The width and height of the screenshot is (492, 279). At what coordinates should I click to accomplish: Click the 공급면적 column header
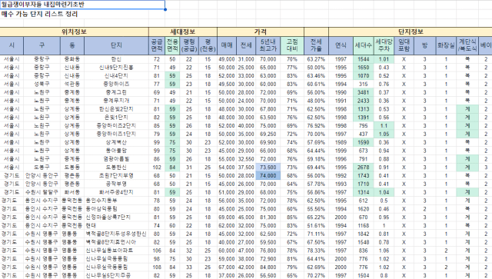(157, 45)
